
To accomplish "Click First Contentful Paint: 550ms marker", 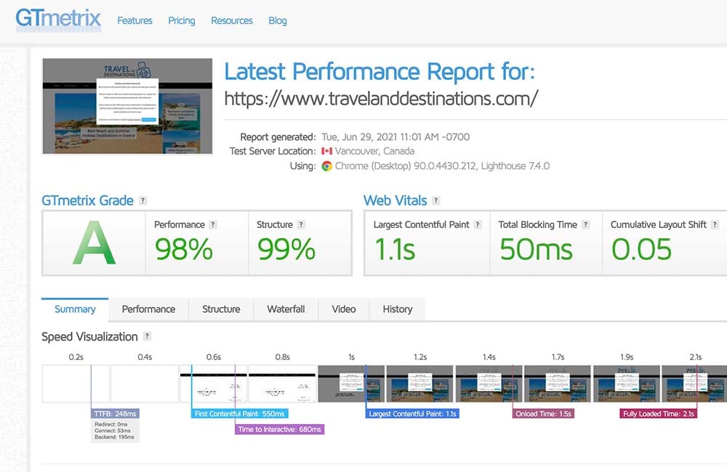I will (x=240, y=414).
